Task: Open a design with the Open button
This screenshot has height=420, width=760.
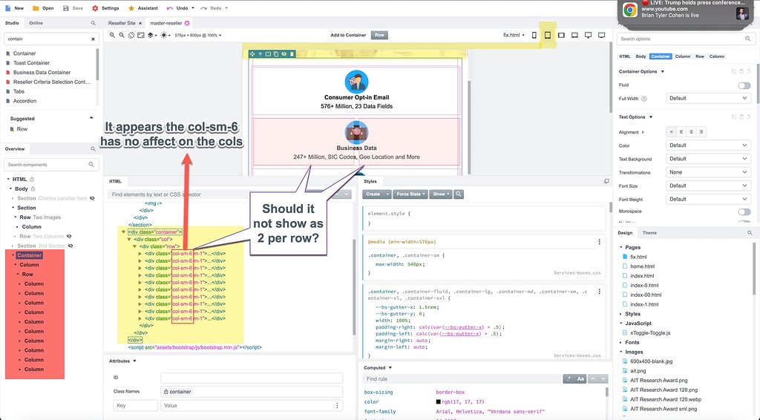Action: point(42,8)
